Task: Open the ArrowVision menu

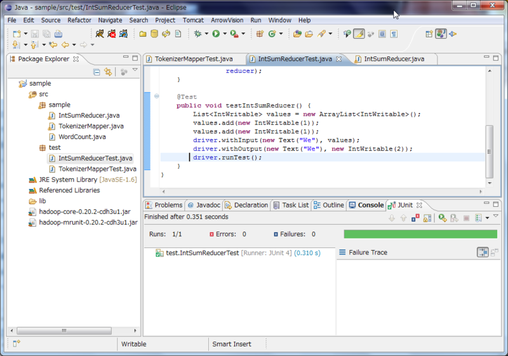Action: click(x=227, y=20)
